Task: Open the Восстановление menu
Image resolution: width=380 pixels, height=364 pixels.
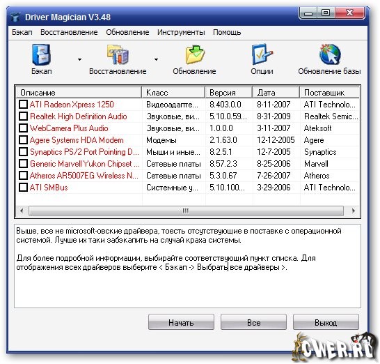Action: pyautogui.click(x=69, y=32)
